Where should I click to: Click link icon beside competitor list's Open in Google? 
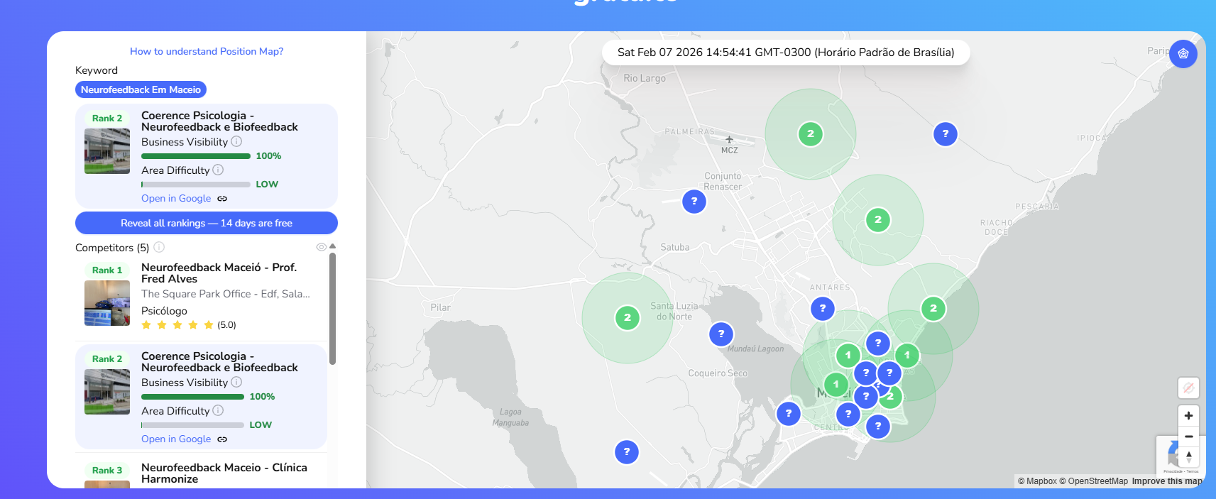[x=222, y=439]
